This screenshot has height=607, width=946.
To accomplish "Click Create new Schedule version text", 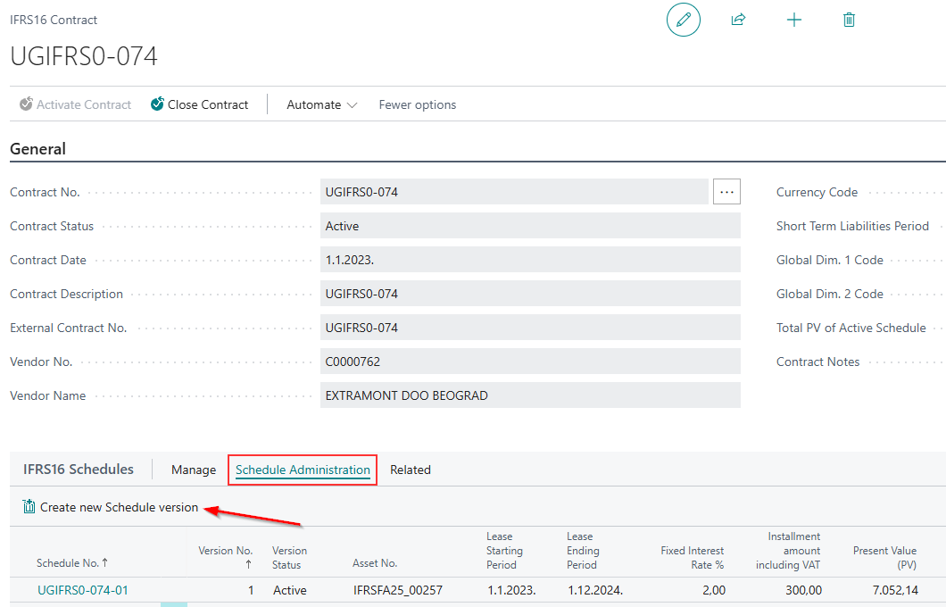I will click(119, 507).
